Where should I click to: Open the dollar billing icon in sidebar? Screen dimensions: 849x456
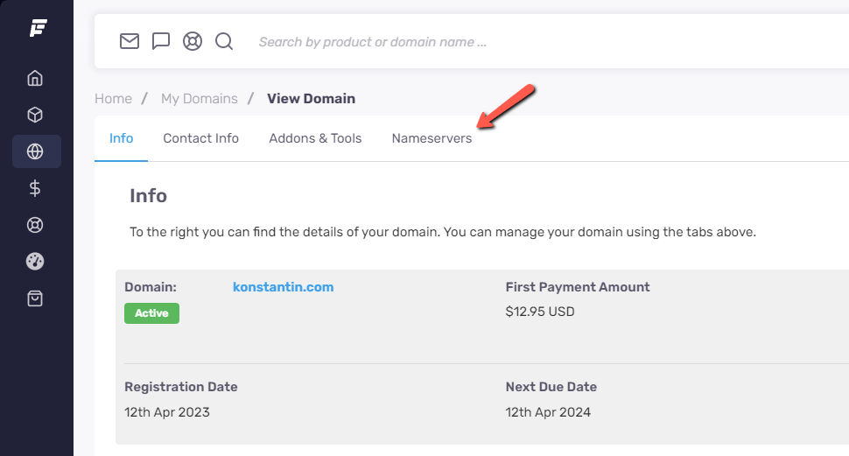coord(35,188)
